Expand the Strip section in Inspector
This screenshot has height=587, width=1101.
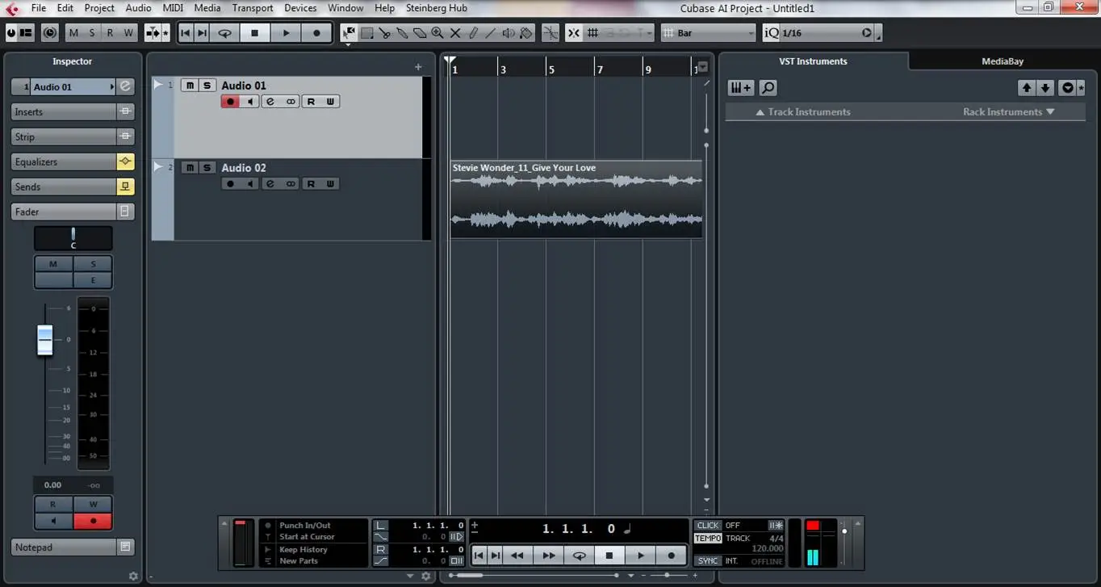click(x=64, y=137)
